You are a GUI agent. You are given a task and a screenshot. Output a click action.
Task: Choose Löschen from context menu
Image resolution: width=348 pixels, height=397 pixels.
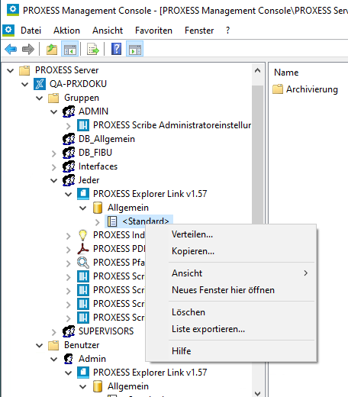[231, 312]
